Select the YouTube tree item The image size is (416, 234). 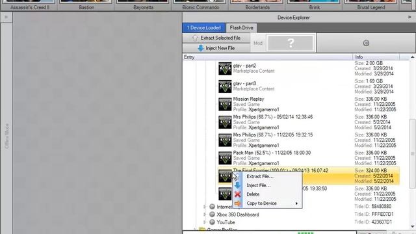pyautogui.click(x=226, y=222)
